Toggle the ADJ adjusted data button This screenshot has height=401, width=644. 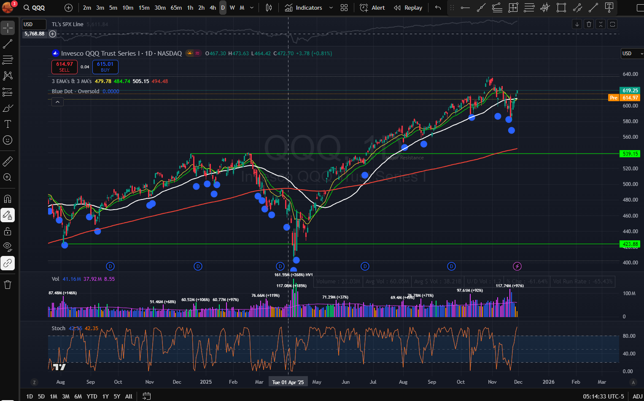[637, 396]
